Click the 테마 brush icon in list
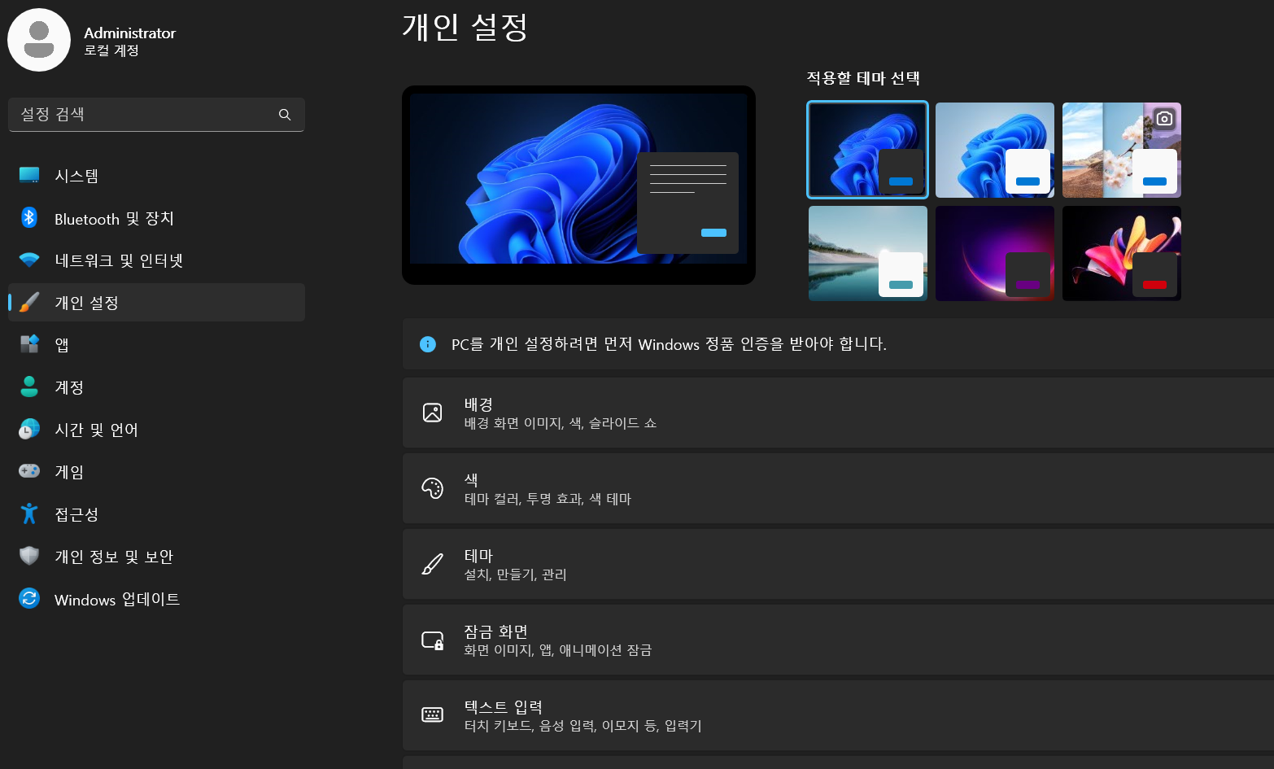1274x769 pixels. point(432,564)
